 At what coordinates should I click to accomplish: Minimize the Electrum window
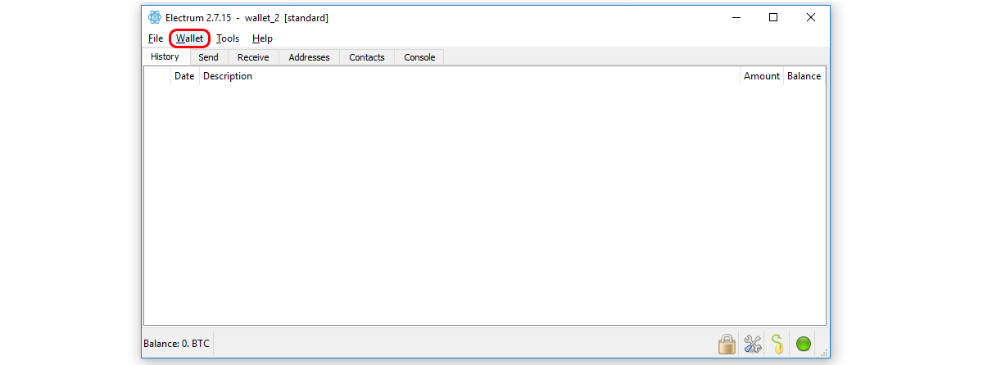pos(736,17)
